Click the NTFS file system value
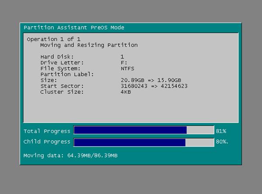The height and width of the screenshot is (194, 262). pos(128,68)
